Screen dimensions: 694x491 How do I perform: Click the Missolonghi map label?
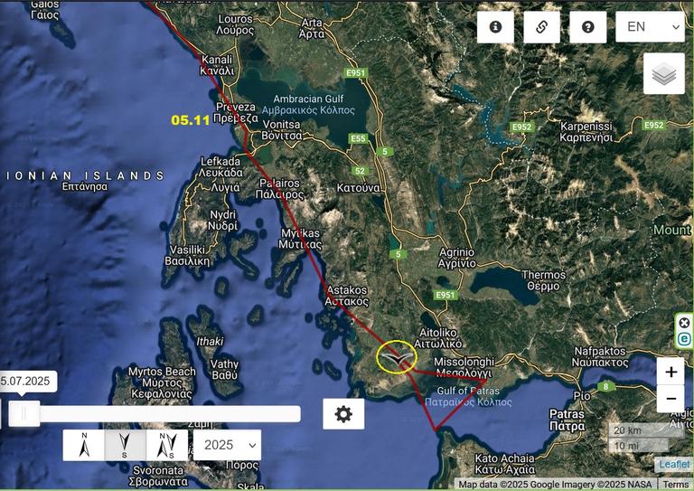(x=464, y=367)
